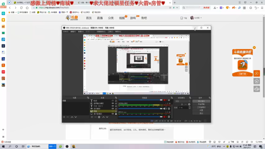Click the Douyu home icon on right sidebar
The width and height of the screenshot is (265, 149).
coord(257,81)
